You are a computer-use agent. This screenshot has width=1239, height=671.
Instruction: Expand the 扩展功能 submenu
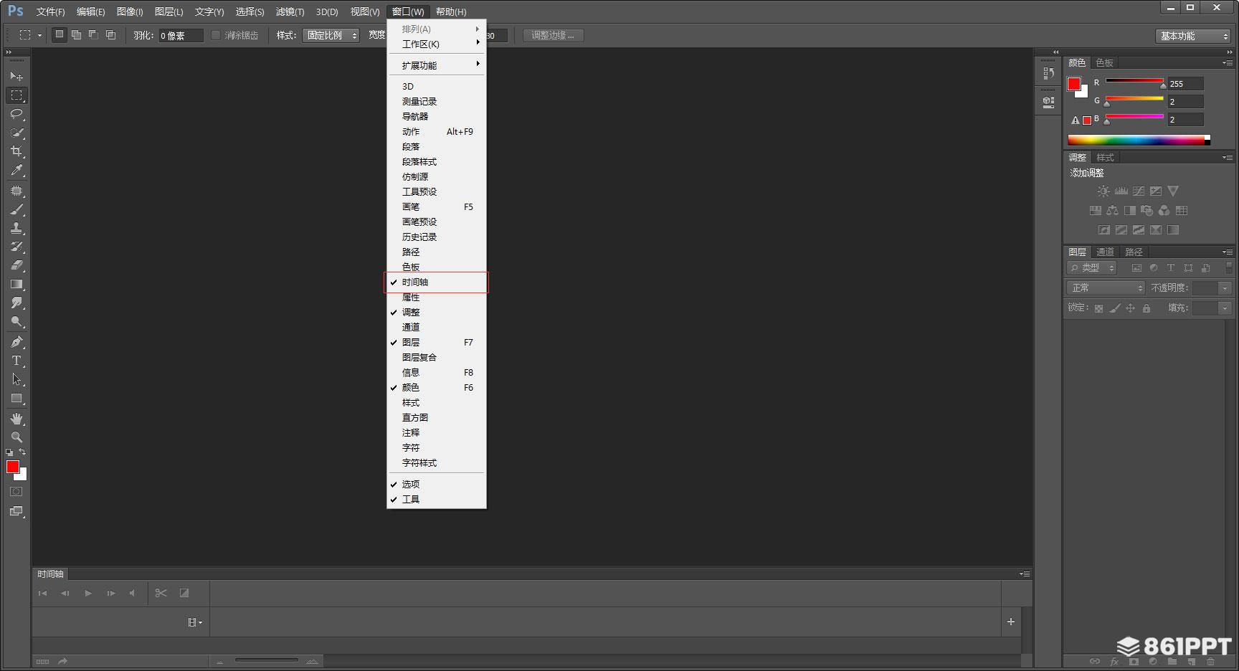tap(436, 65)
